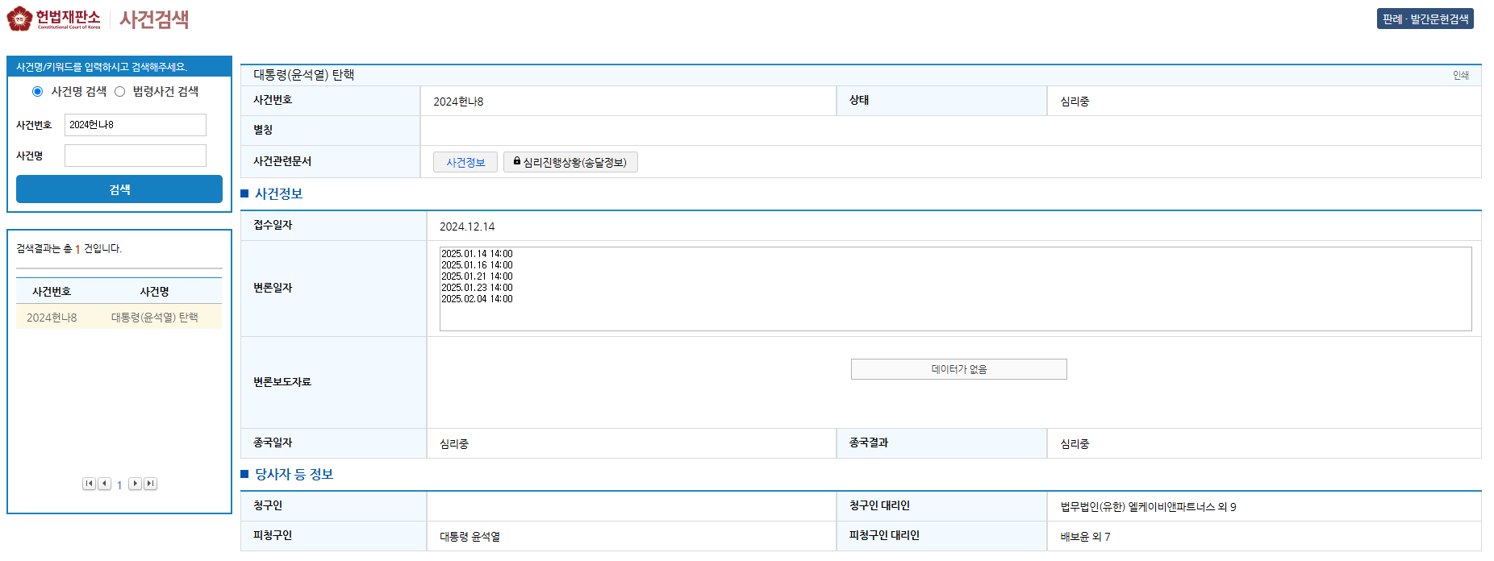Click the 상태 value 심리중
Image resolution: width=1494 pixels, height=561 pixels.
click(1075, 102)
